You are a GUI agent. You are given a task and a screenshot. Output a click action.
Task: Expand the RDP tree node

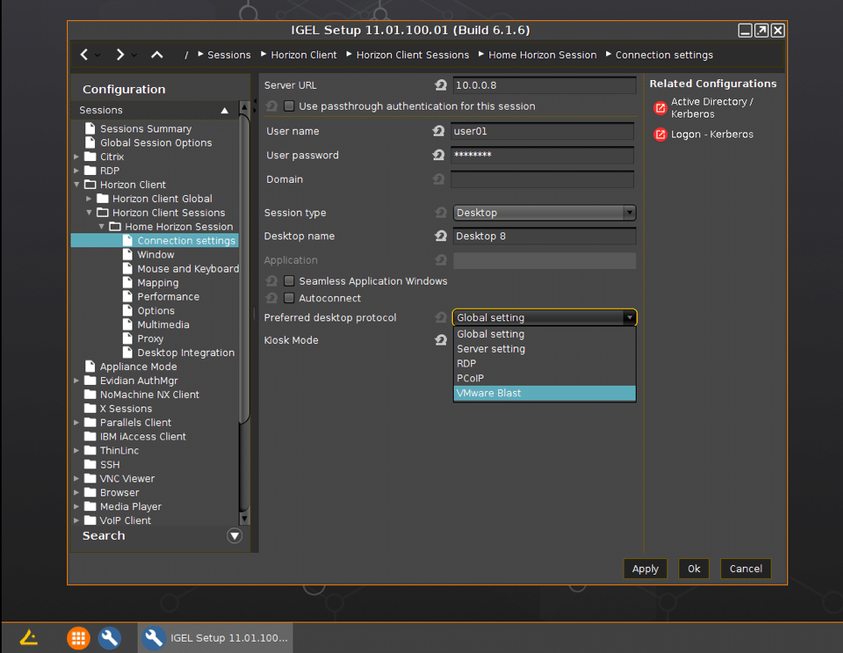(77, 171)
